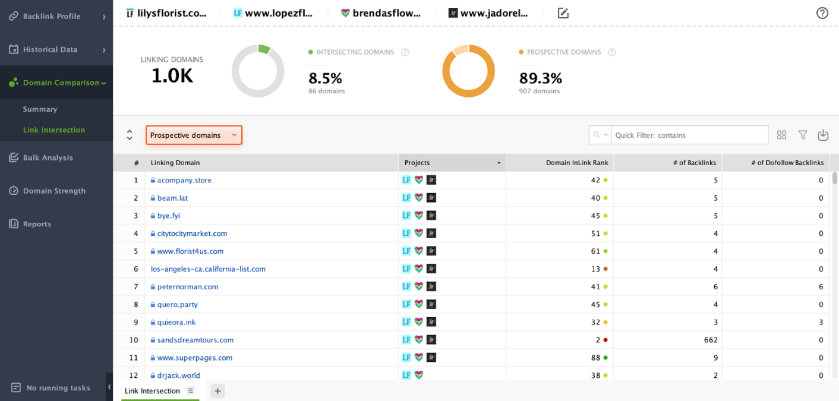The image size is (839, 401).
Task: Sort by Linking Domain column header
Action: (272, 163)
